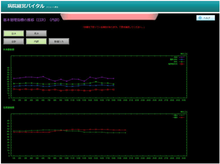Click the red square legend marker in upper chart
Image resolution: width=220 pixels, height=164 pixels.
pyautogui.click(x=181, y=64)
